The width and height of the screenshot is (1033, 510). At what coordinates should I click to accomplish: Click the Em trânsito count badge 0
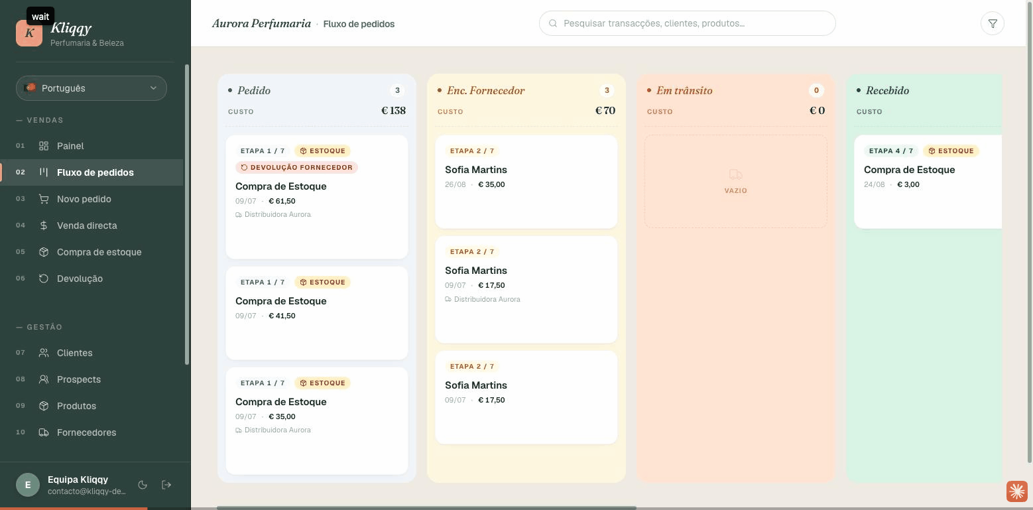(816, 91)
